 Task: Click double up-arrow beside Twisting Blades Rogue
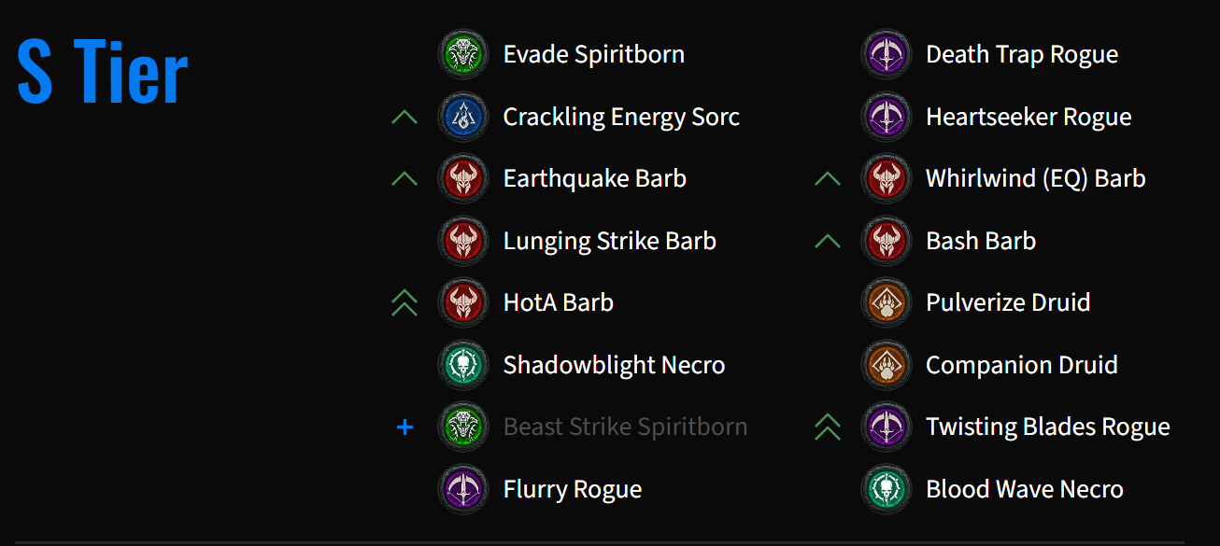(x=828, y=427)
